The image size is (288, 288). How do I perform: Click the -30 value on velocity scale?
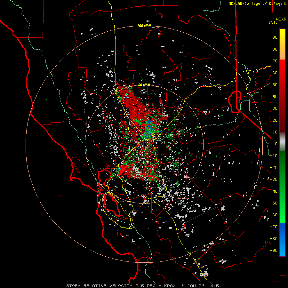tap(274, 180)
